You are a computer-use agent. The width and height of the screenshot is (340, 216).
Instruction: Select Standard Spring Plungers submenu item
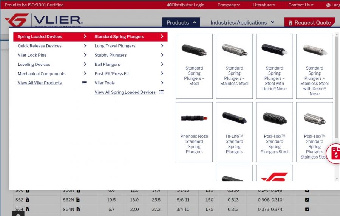pyautogui.click(x=129, y=37)
